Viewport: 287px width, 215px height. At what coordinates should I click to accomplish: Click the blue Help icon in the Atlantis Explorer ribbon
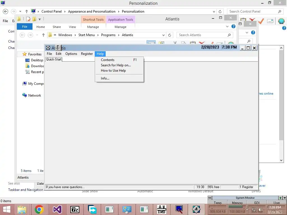[x=233, y=27]
